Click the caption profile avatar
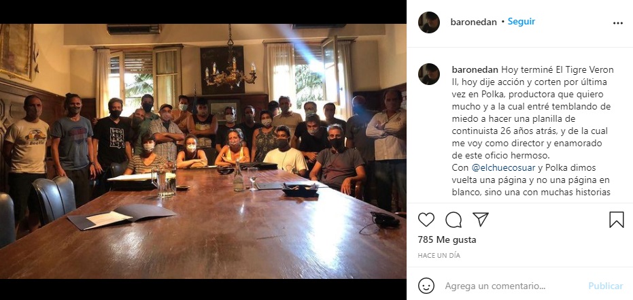This screenshot has height=300, width=633. point(429,74)
